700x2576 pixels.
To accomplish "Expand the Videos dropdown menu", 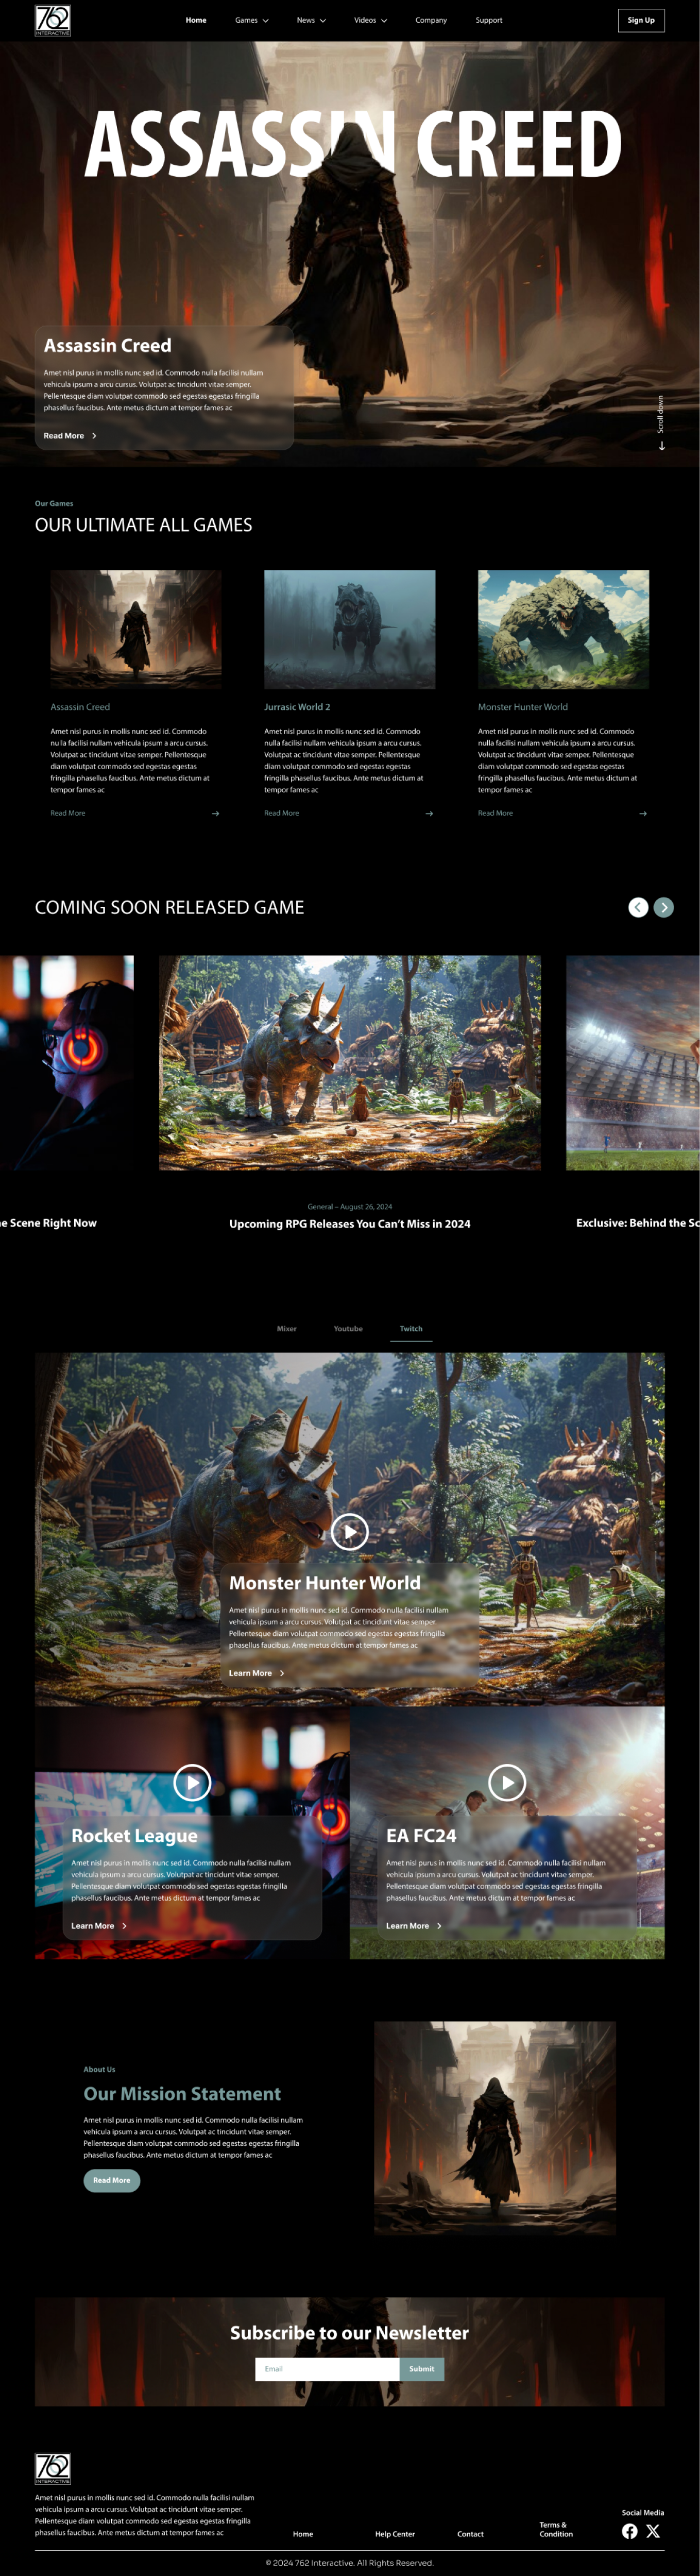I will (x=370, y=20).
